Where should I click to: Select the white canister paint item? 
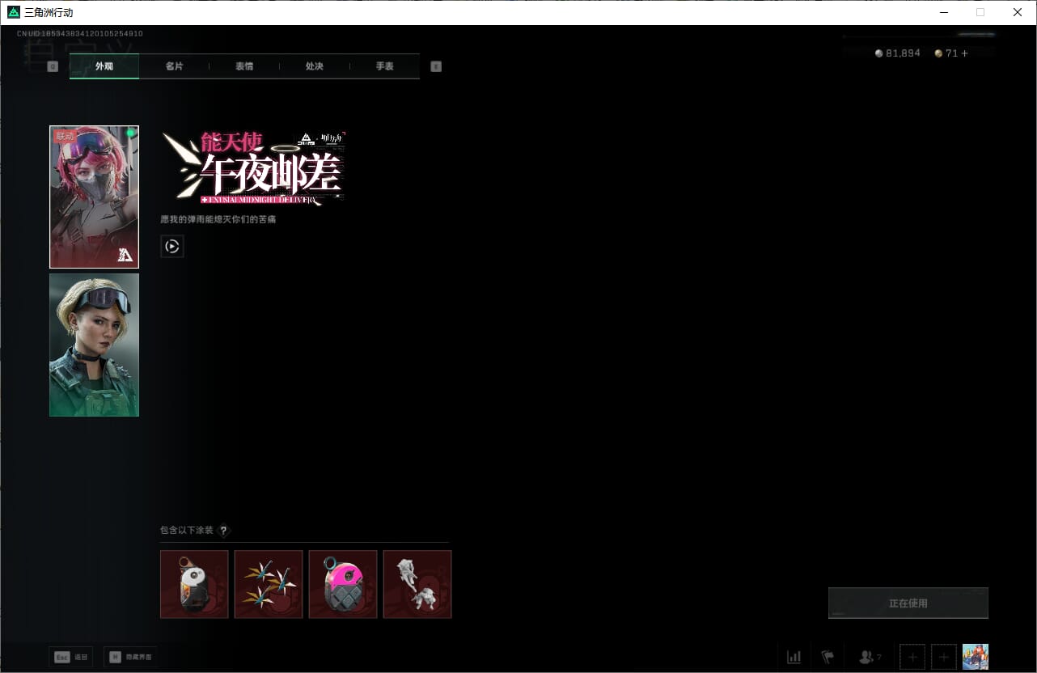pyautogui.click(x=194, y=584)
